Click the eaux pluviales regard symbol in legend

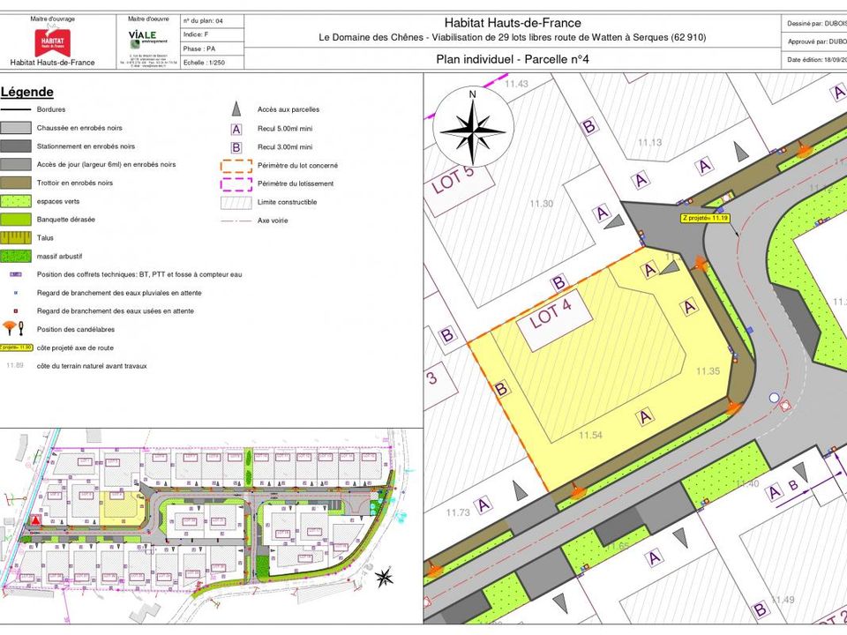pos(16,293)
